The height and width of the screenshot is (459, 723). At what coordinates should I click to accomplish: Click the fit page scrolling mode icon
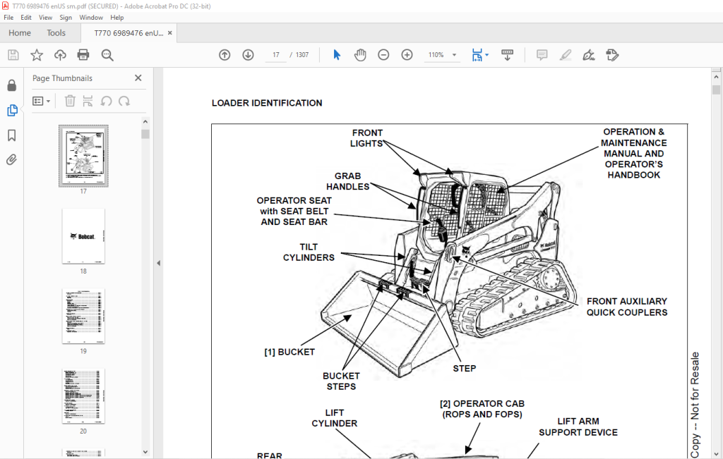(477, 55)
